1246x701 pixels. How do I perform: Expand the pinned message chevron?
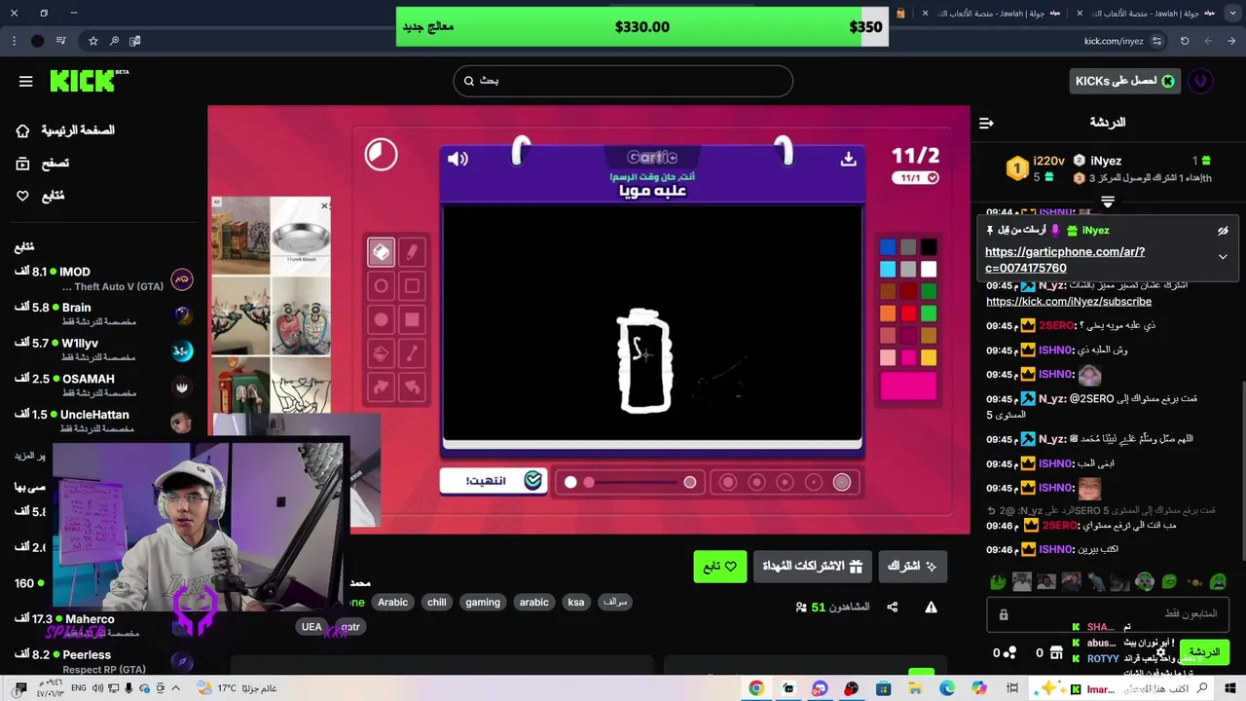point(1223,257)
